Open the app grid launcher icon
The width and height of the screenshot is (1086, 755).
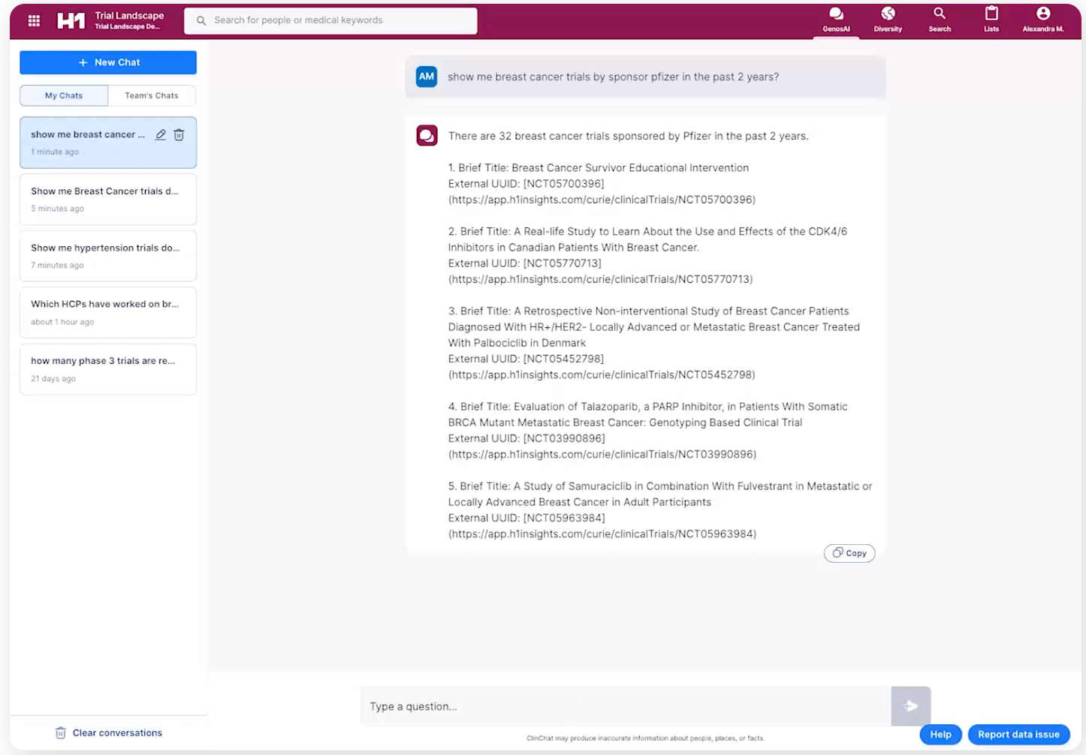coord(34,21)
